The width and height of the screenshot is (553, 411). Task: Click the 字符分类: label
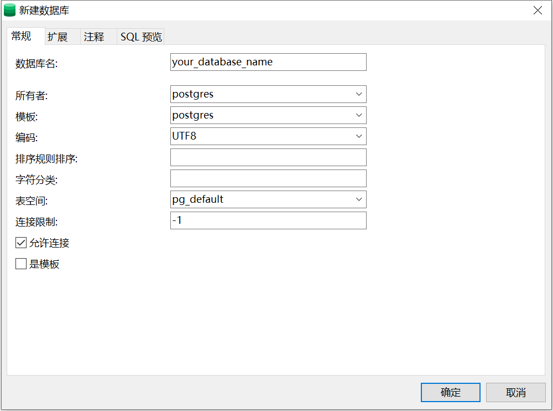click(x=36, y=180)
